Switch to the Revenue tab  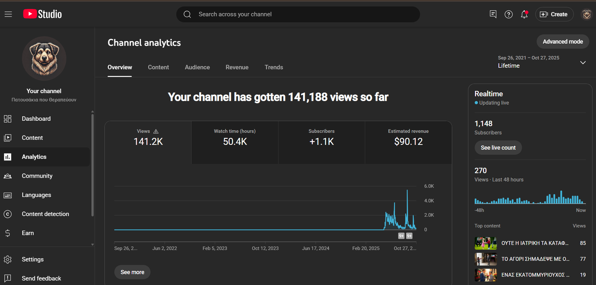237,67
